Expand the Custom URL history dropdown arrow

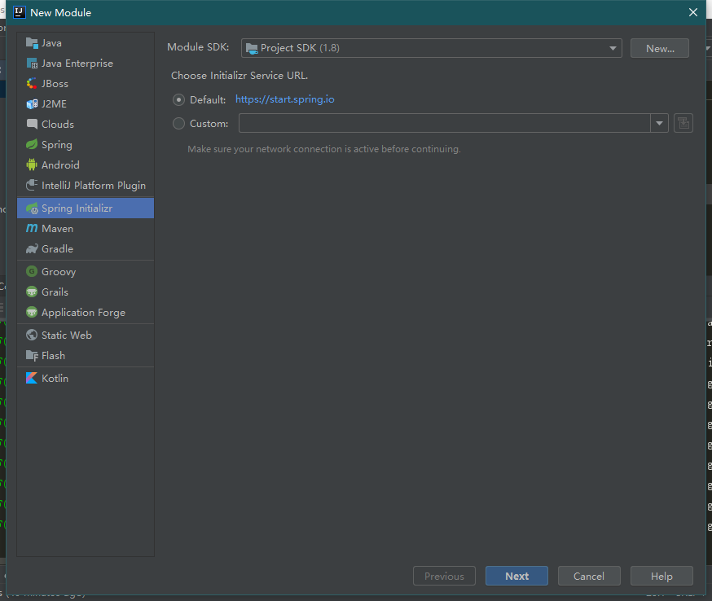[x=659, y=123]
